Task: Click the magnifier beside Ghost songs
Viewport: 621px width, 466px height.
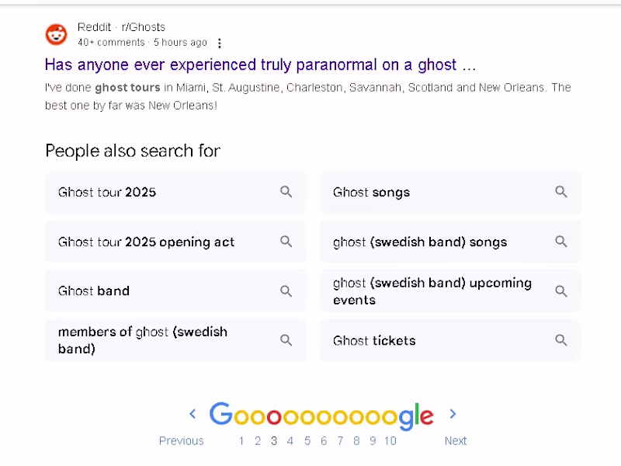Action: (560, 192)
